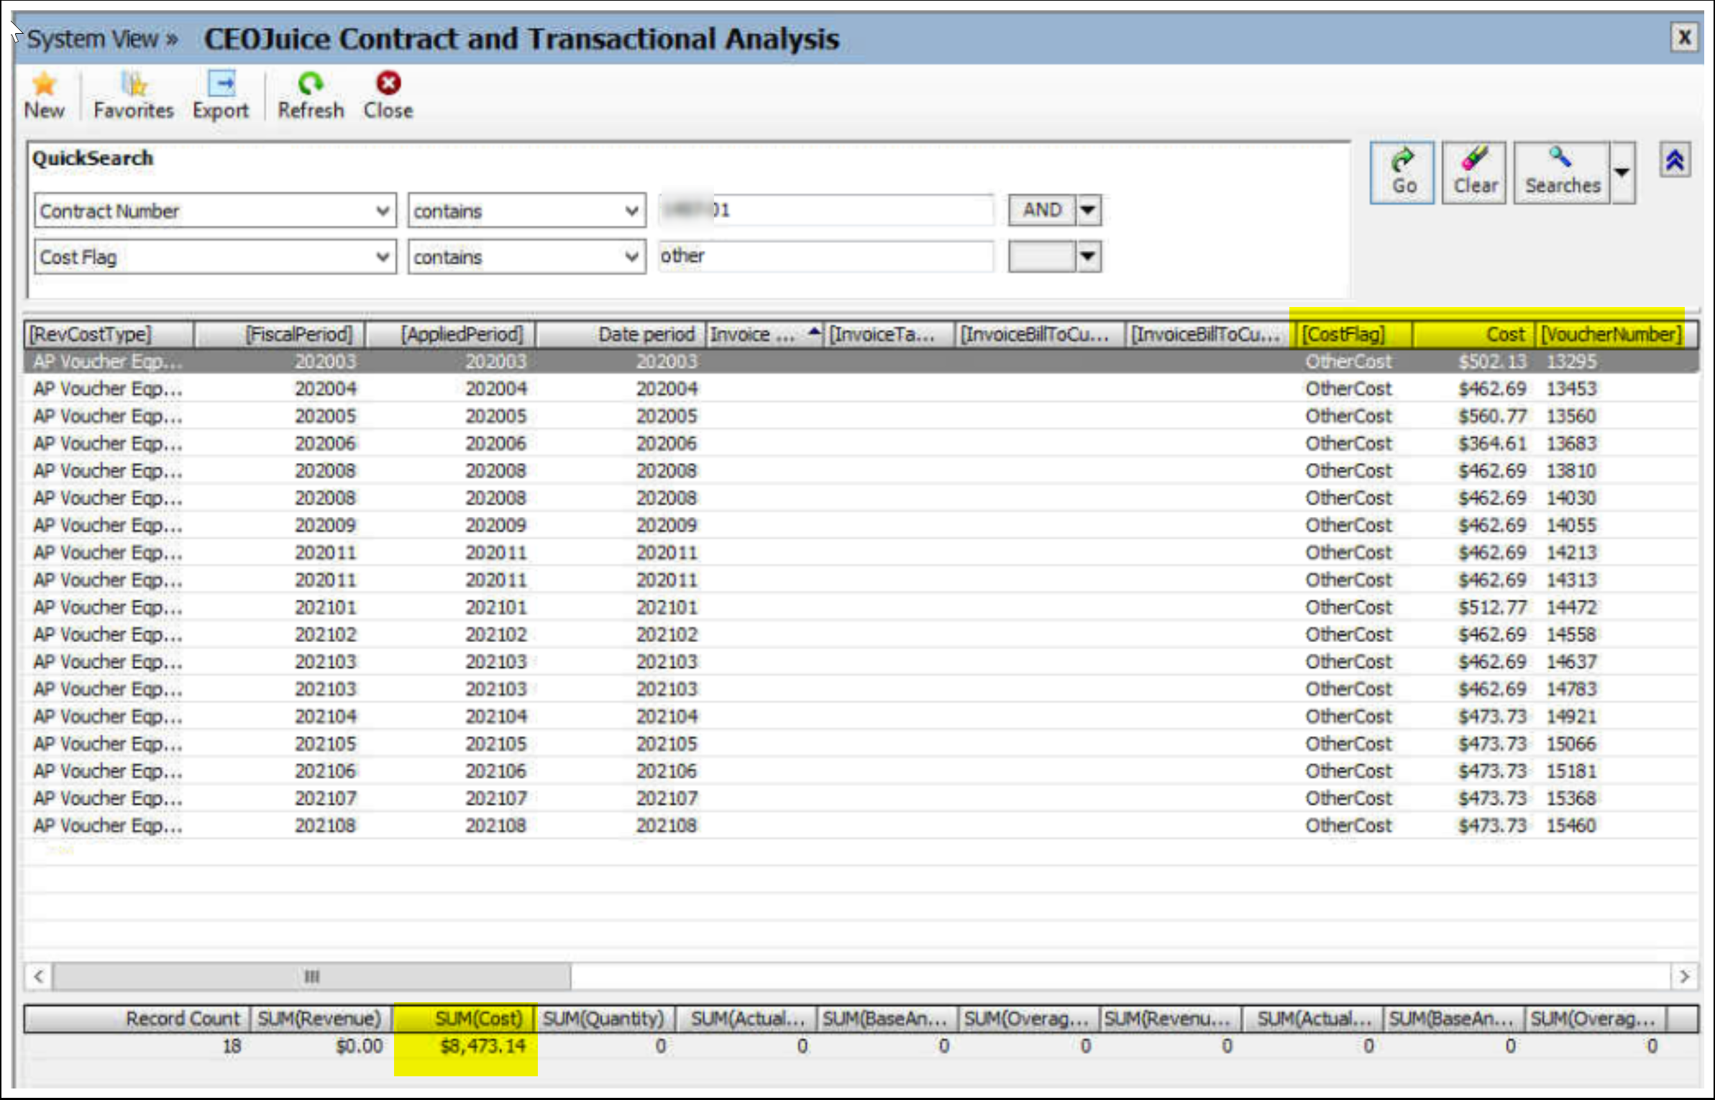Close window with X button
Screen dimensions: 1715x1100
(x=1684, y=37)
